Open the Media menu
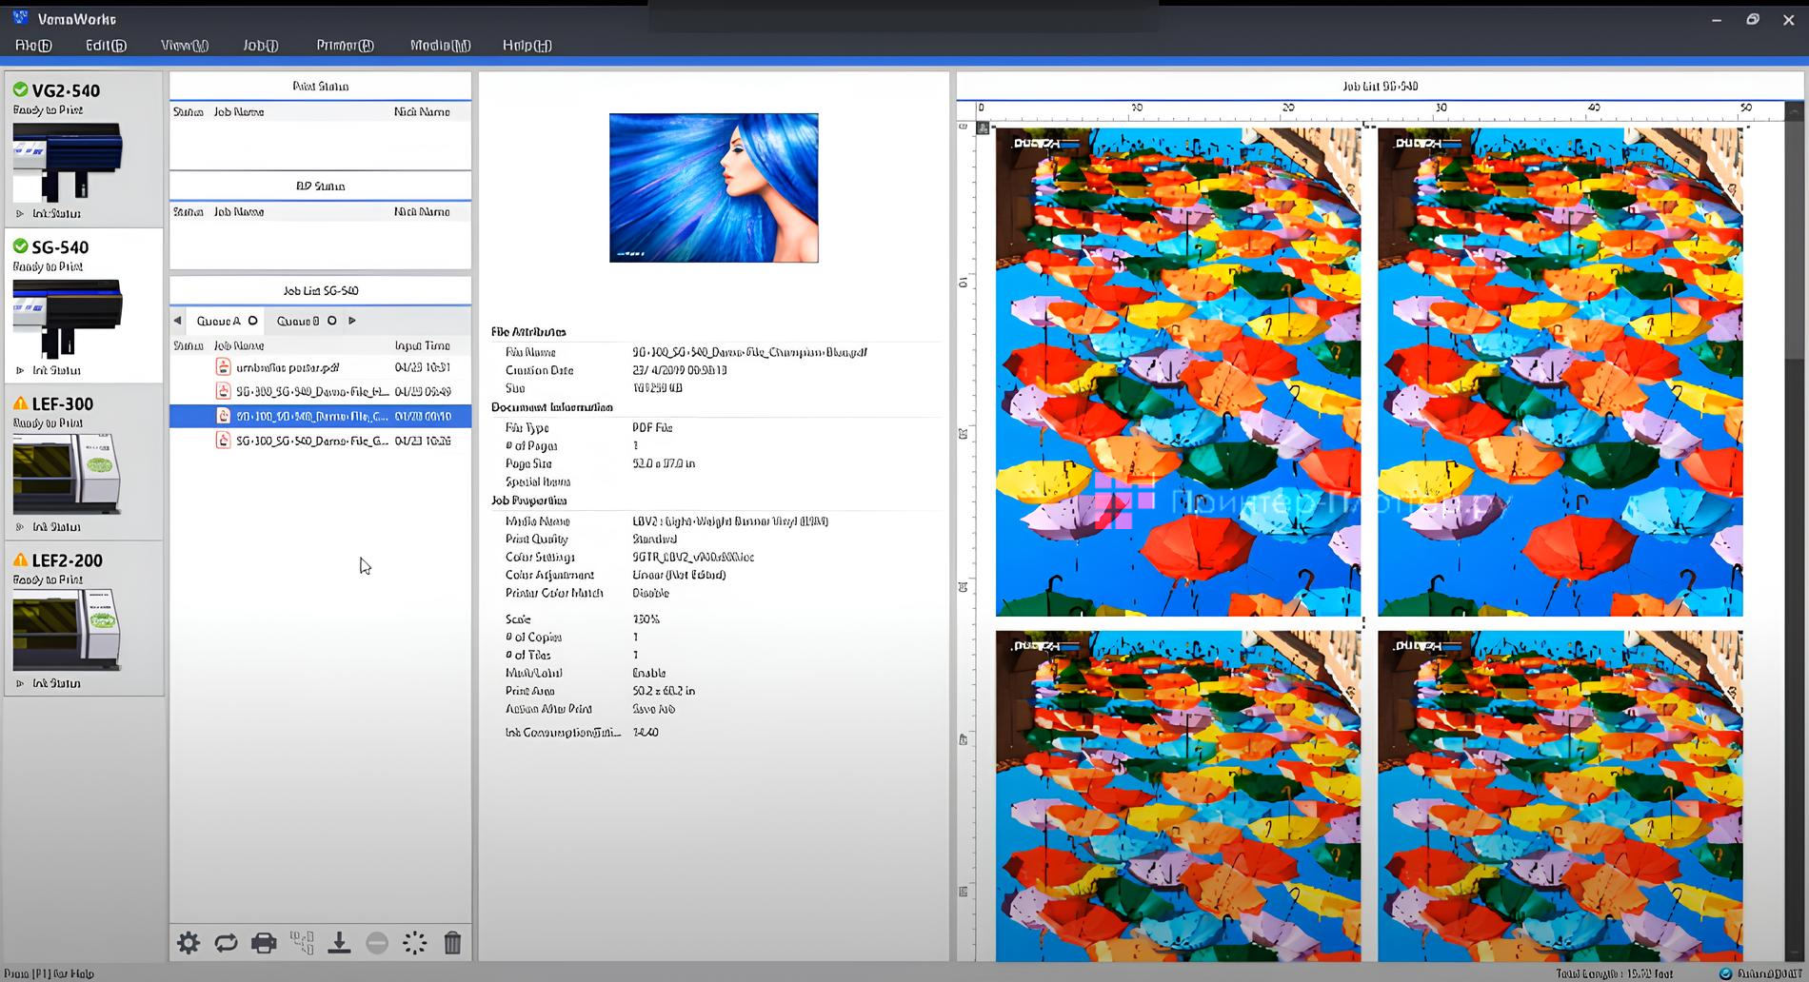This screenshot has height=982, width=1809. pos(440,45)
